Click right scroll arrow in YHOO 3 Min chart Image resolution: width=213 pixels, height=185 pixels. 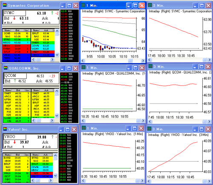[x=209, y=181]
